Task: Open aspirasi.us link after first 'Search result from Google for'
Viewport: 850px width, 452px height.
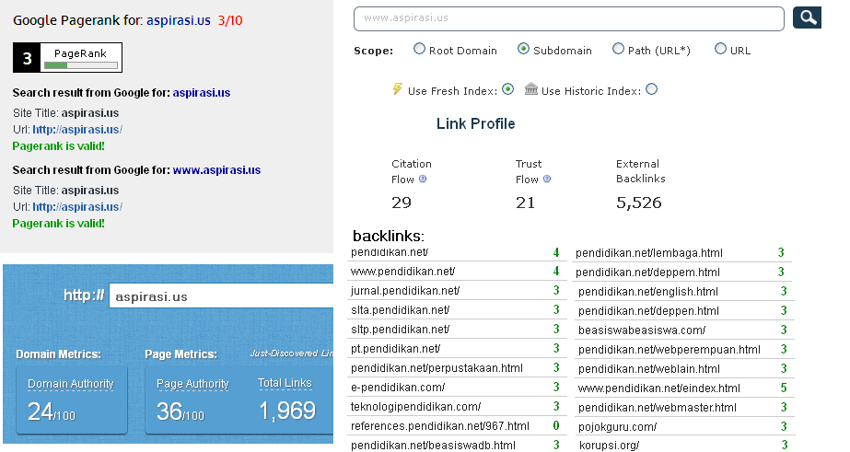Action: 202,93
